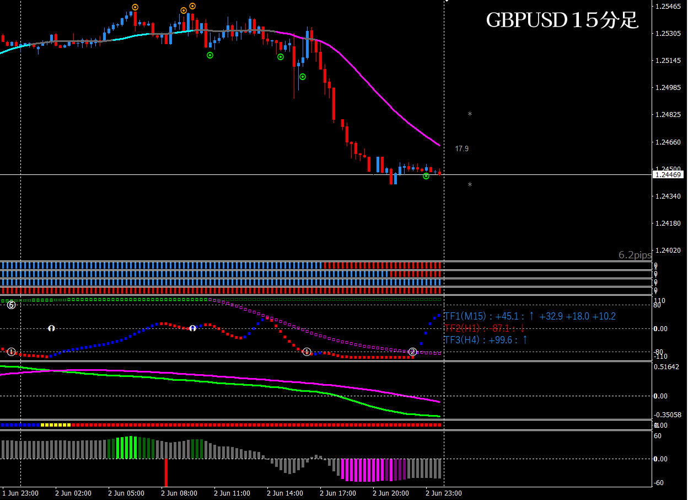Click the 2 Jun 08:00 time label
The image size is (688, 500).
tap(179, 493)
